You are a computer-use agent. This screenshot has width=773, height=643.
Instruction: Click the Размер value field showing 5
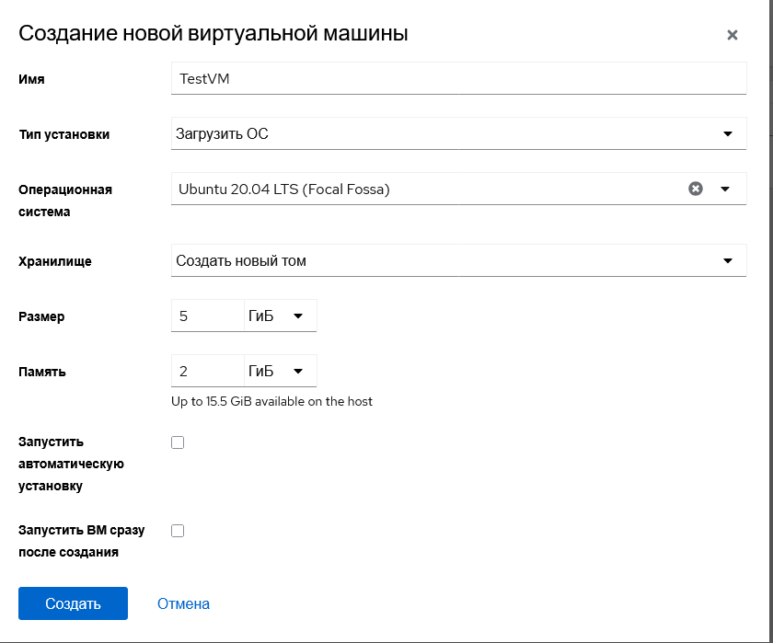[207, 316]
